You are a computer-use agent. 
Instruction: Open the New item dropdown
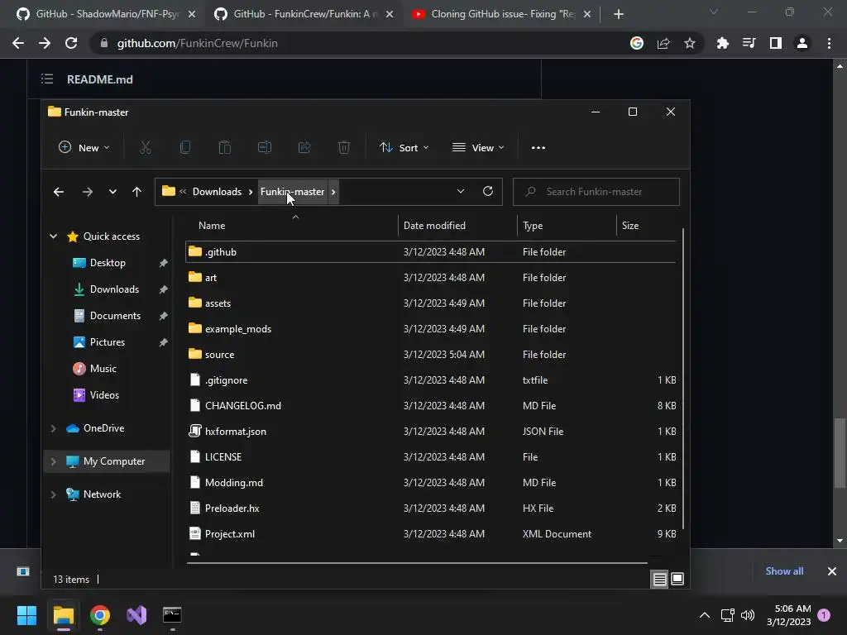click(84, 147)
